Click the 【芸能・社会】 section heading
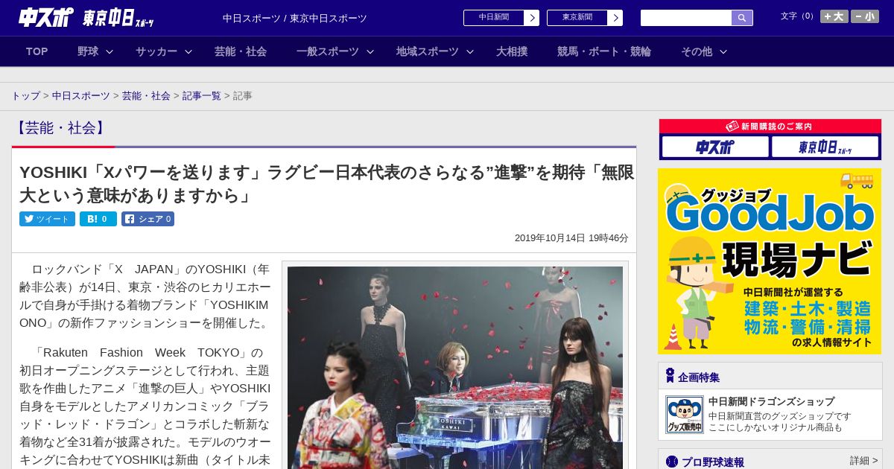 coord(60,128)
